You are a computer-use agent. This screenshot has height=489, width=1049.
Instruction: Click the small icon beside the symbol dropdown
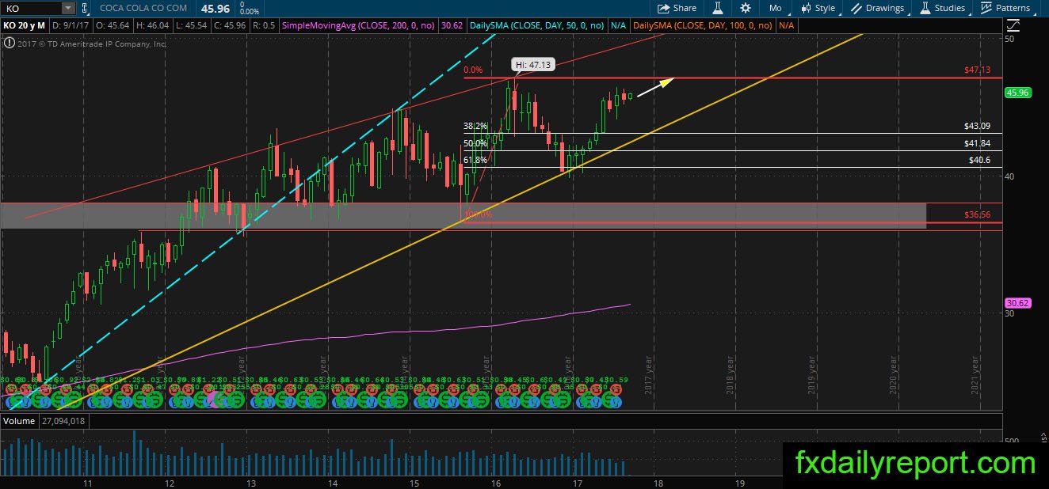pos(86,8)
